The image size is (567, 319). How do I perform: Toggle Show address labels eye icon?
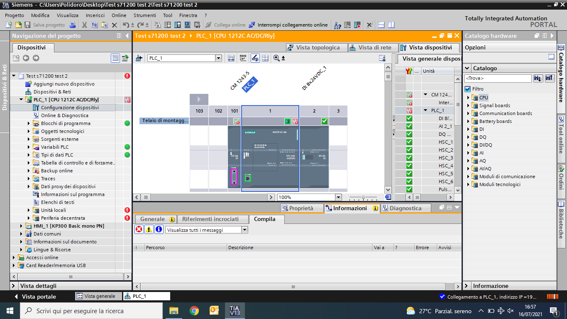click(255, 58)
